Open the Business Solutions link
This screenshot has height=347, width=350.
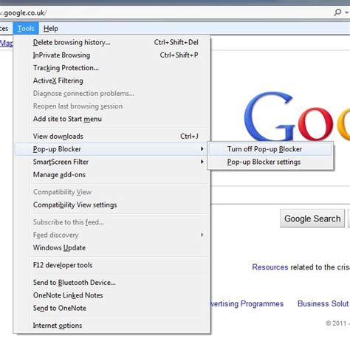(x=323, y=303)
